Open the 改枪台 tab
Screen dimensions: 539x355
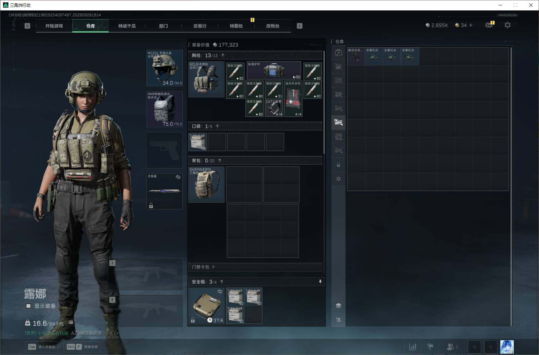(x=273, y=26)
